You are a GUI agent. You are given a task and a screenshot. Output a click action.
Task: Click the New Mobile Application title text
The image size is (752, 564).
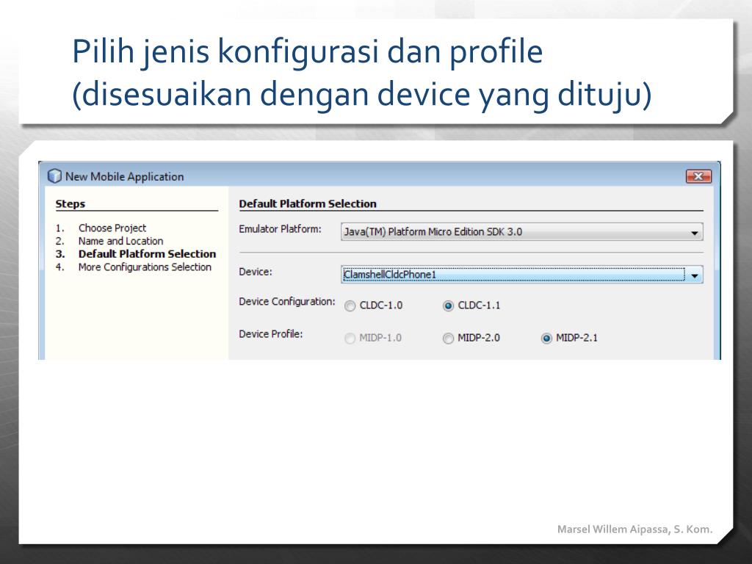click(125, 176)
